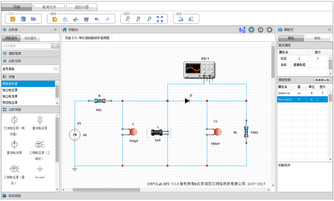Viewport: 334px width, 201px height.
Task: Click the delete trash icon
Action: click(x=86, y=19)
